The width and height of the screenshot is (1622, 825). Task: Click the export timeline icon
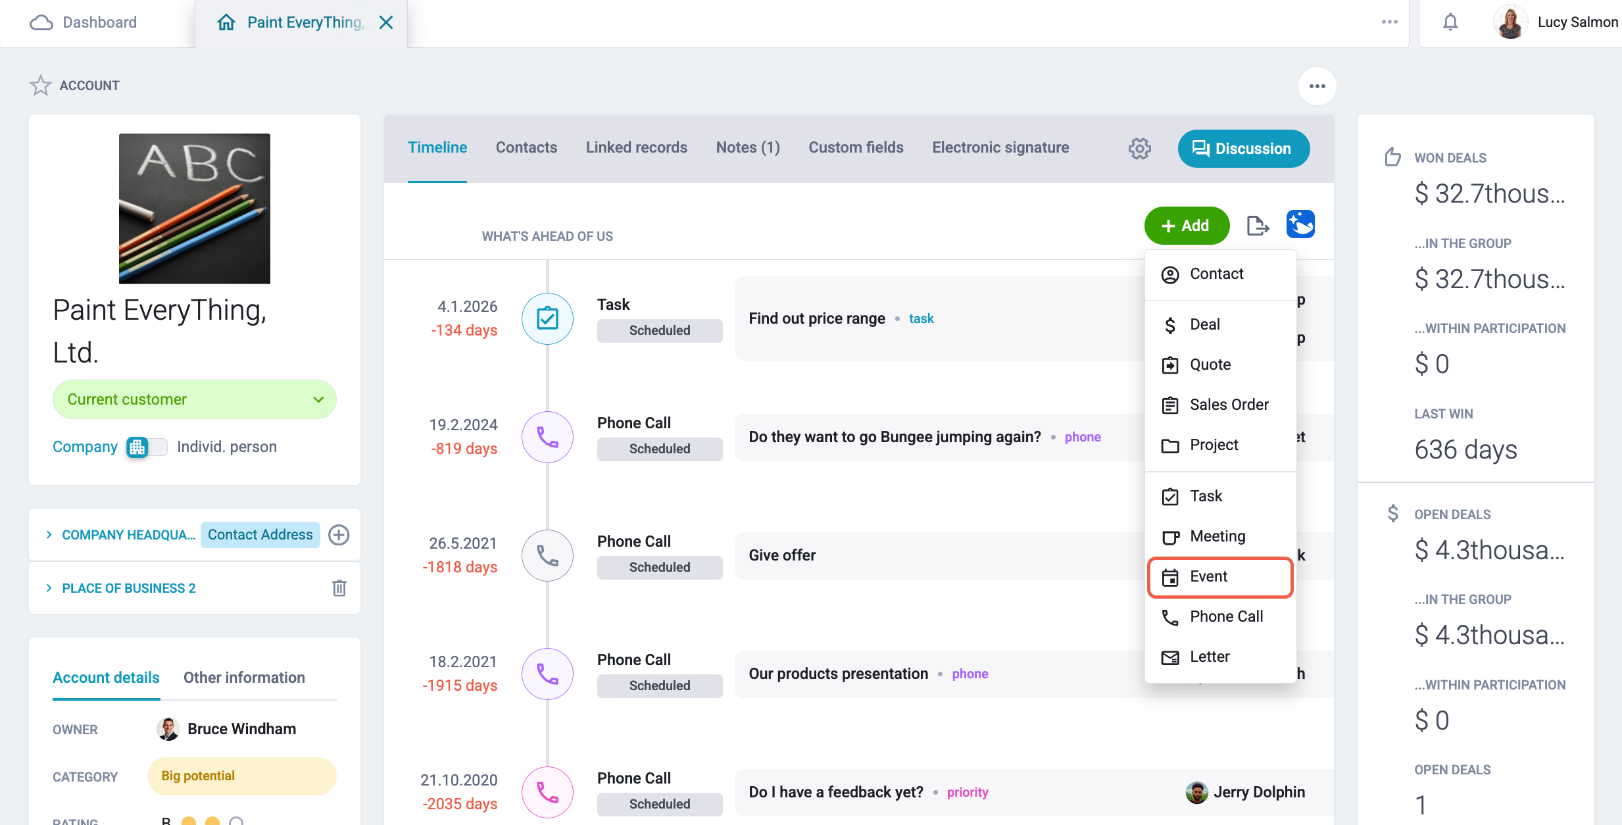[1258, 226]
